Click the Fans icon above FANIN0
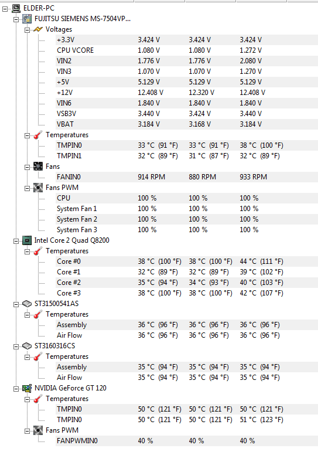 point(38,167)
